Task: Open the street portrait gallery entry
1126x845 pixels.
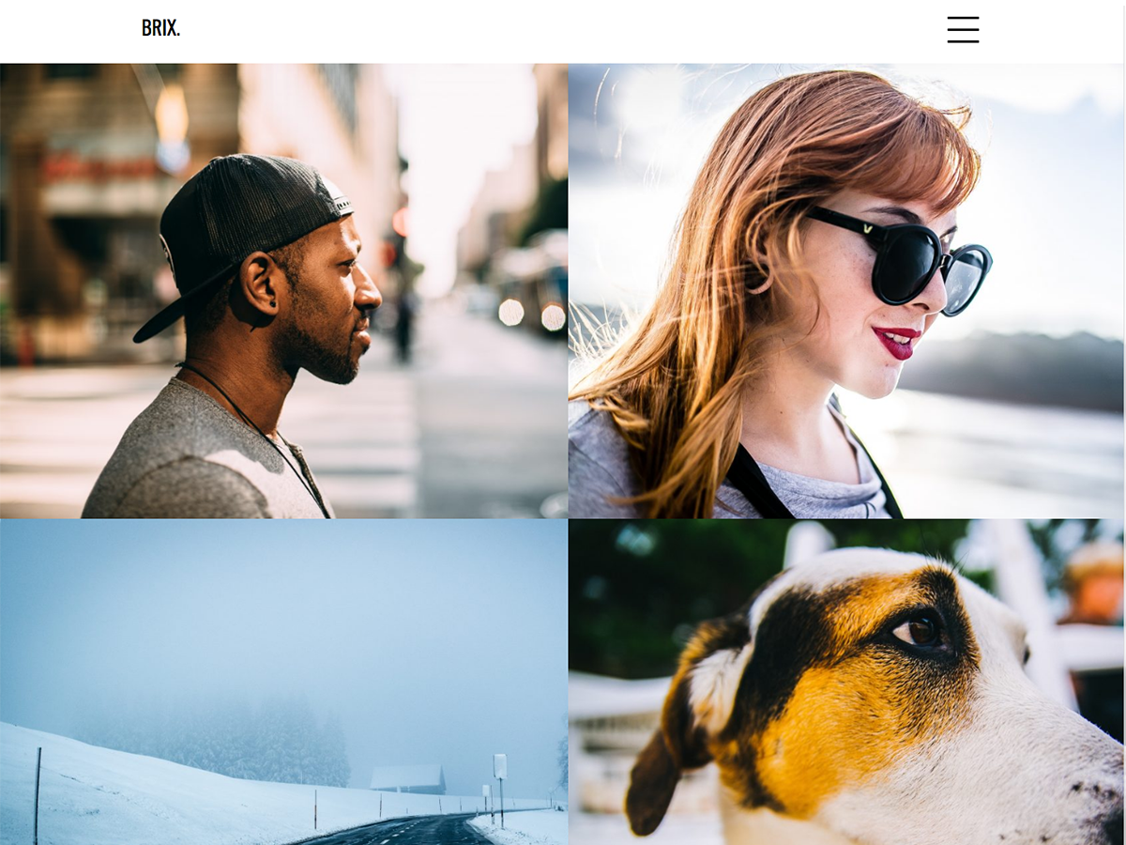Action: [281, 291]
